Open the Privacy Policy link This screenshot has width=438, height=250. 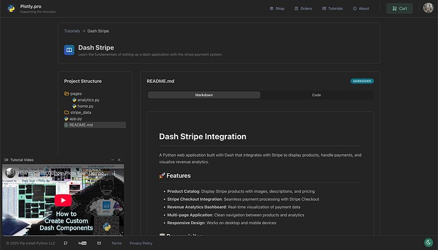[141, 243]
